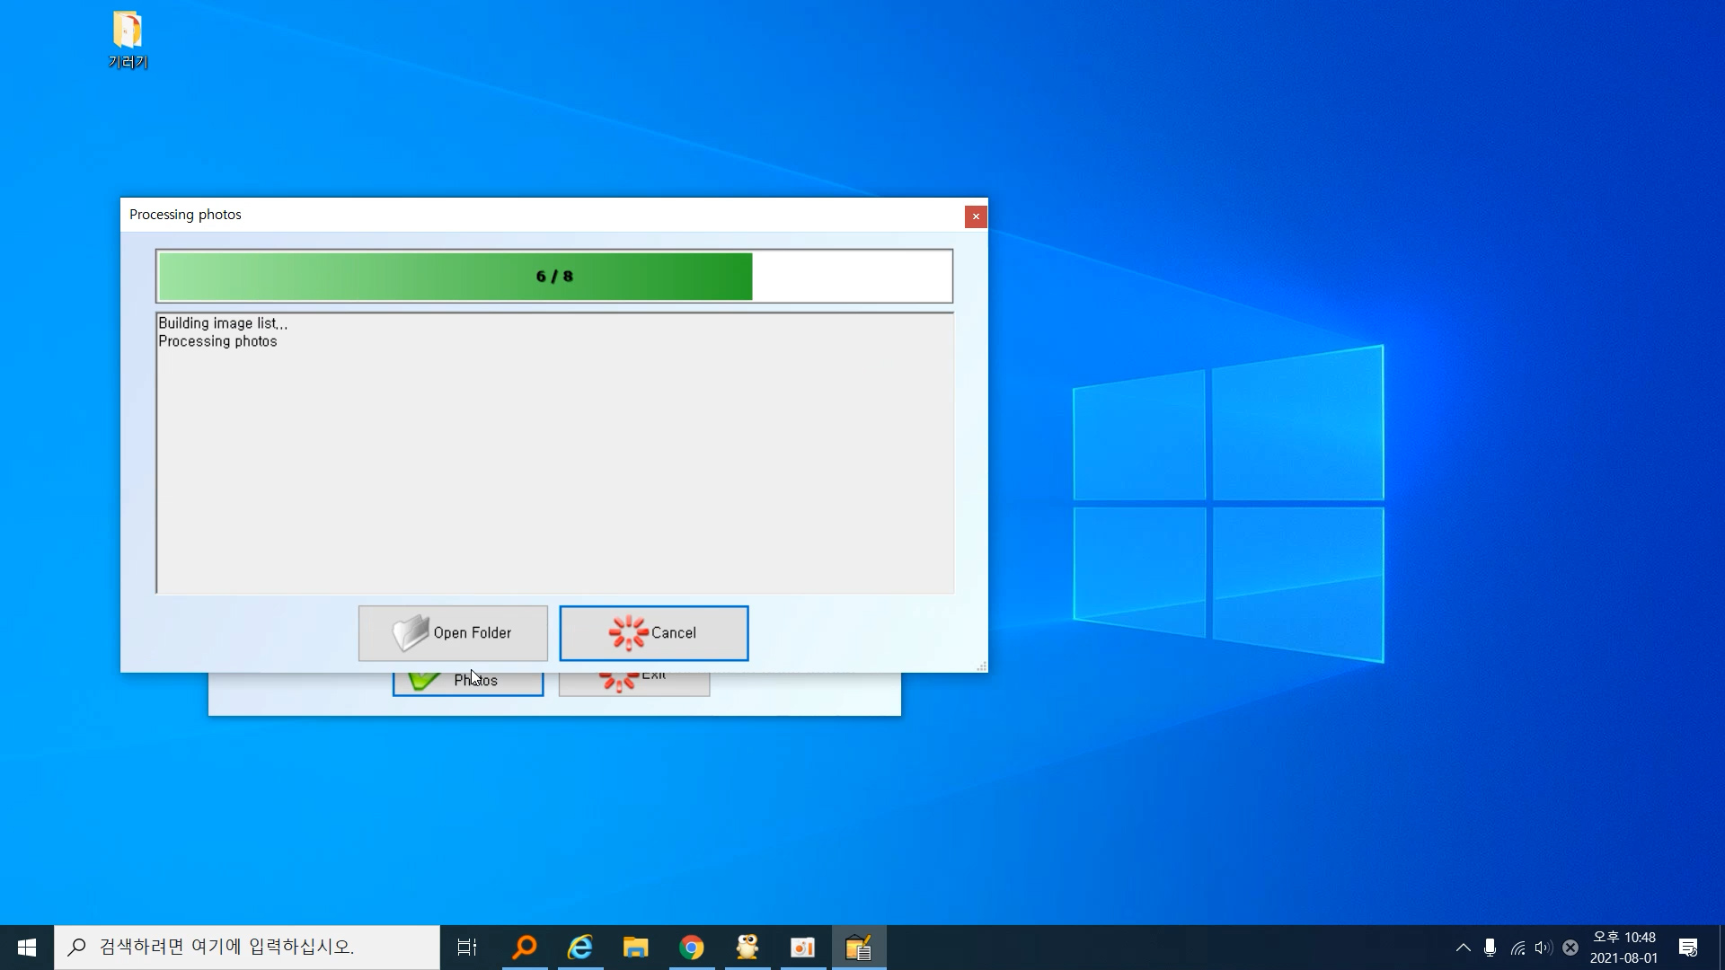Image resolution: width=1725 pixels, height=970 pixels.
Task: Open the notification action center
Action: [x=1688, y=948]
